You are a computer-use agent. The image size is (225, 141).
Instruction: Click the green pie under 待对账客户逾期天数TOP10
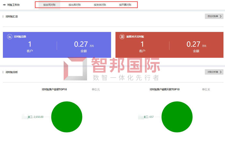(x=177, y=117)
